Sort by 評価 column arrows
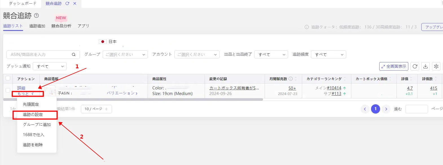 tap(411, 79)
